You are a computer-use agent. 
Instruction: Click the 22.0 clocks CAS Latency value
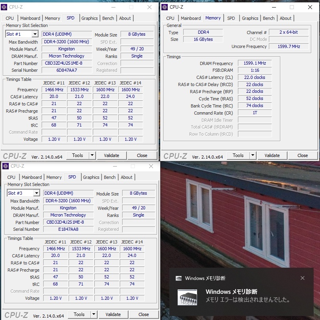(255, 77)
